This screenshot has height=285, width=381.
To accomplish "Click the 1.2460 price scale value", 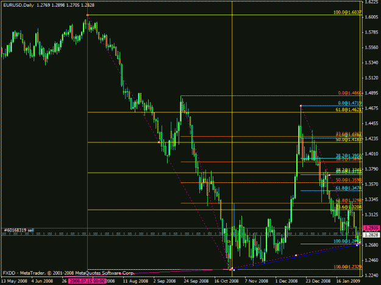I will (372, 260).
